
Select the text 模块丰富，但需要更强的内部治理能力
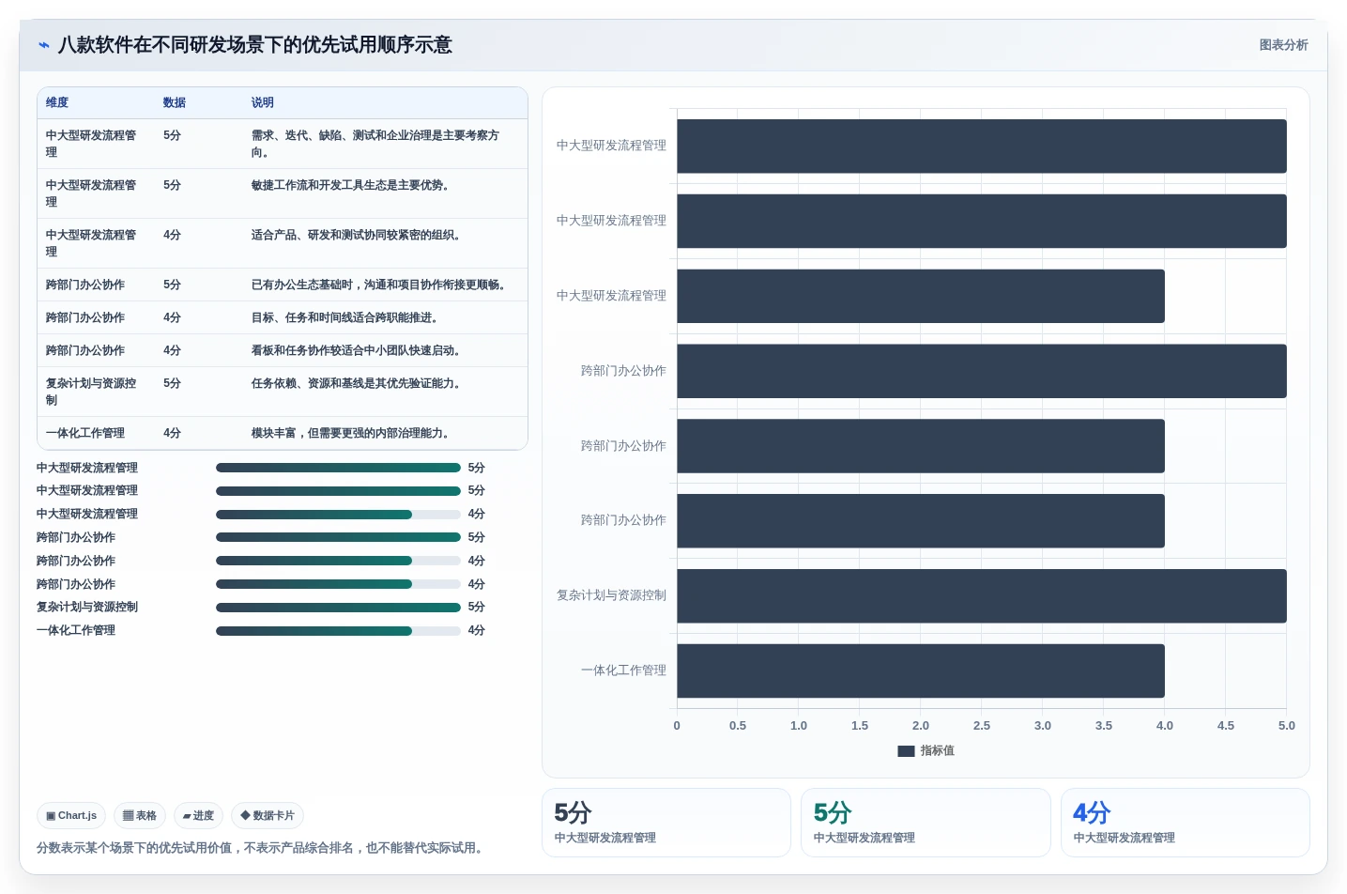click(x=353, y=433)
